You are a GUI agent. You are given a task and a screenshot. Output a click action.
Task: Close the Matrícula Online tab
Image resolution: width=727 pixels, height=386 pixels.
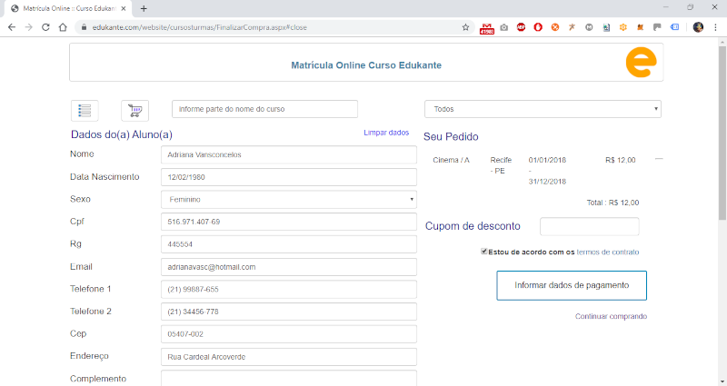click(124, 8)
